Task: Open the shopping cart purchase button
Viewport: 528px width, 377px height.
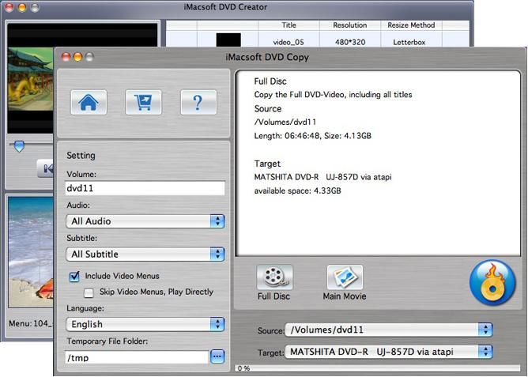Action: pos(143,102)
